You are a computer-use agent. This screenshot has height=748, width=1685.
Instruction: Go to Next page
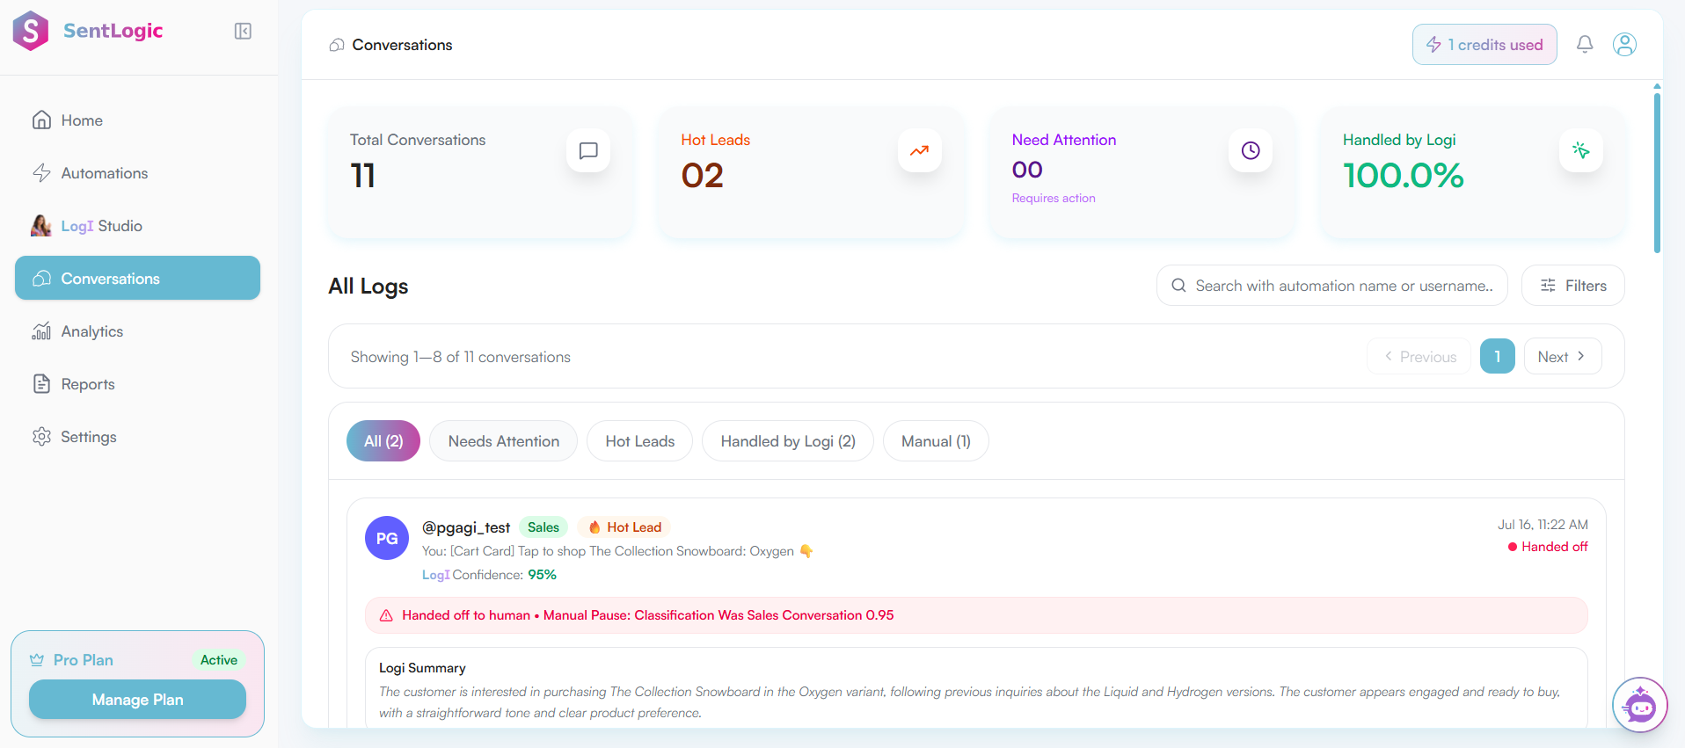pos(1563,356)
